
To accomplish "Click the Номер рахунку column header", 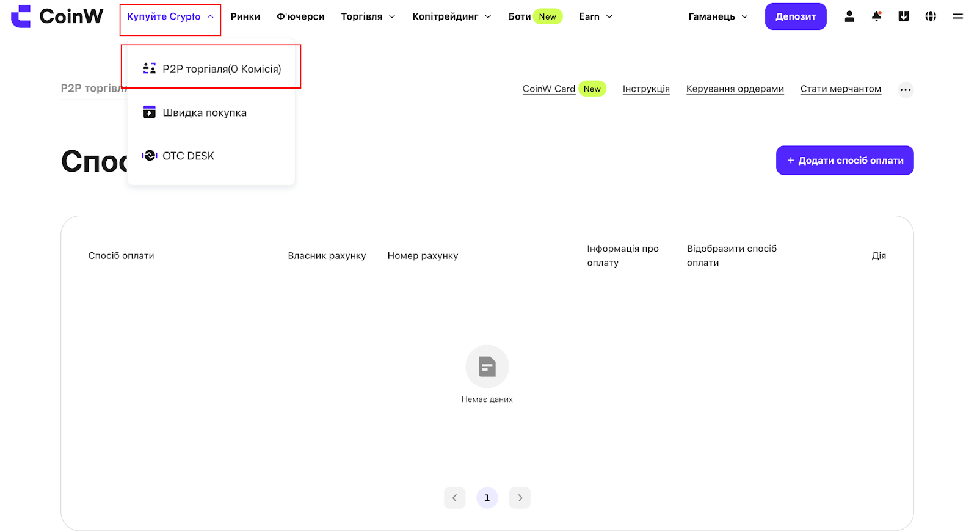I will [423, 255].
